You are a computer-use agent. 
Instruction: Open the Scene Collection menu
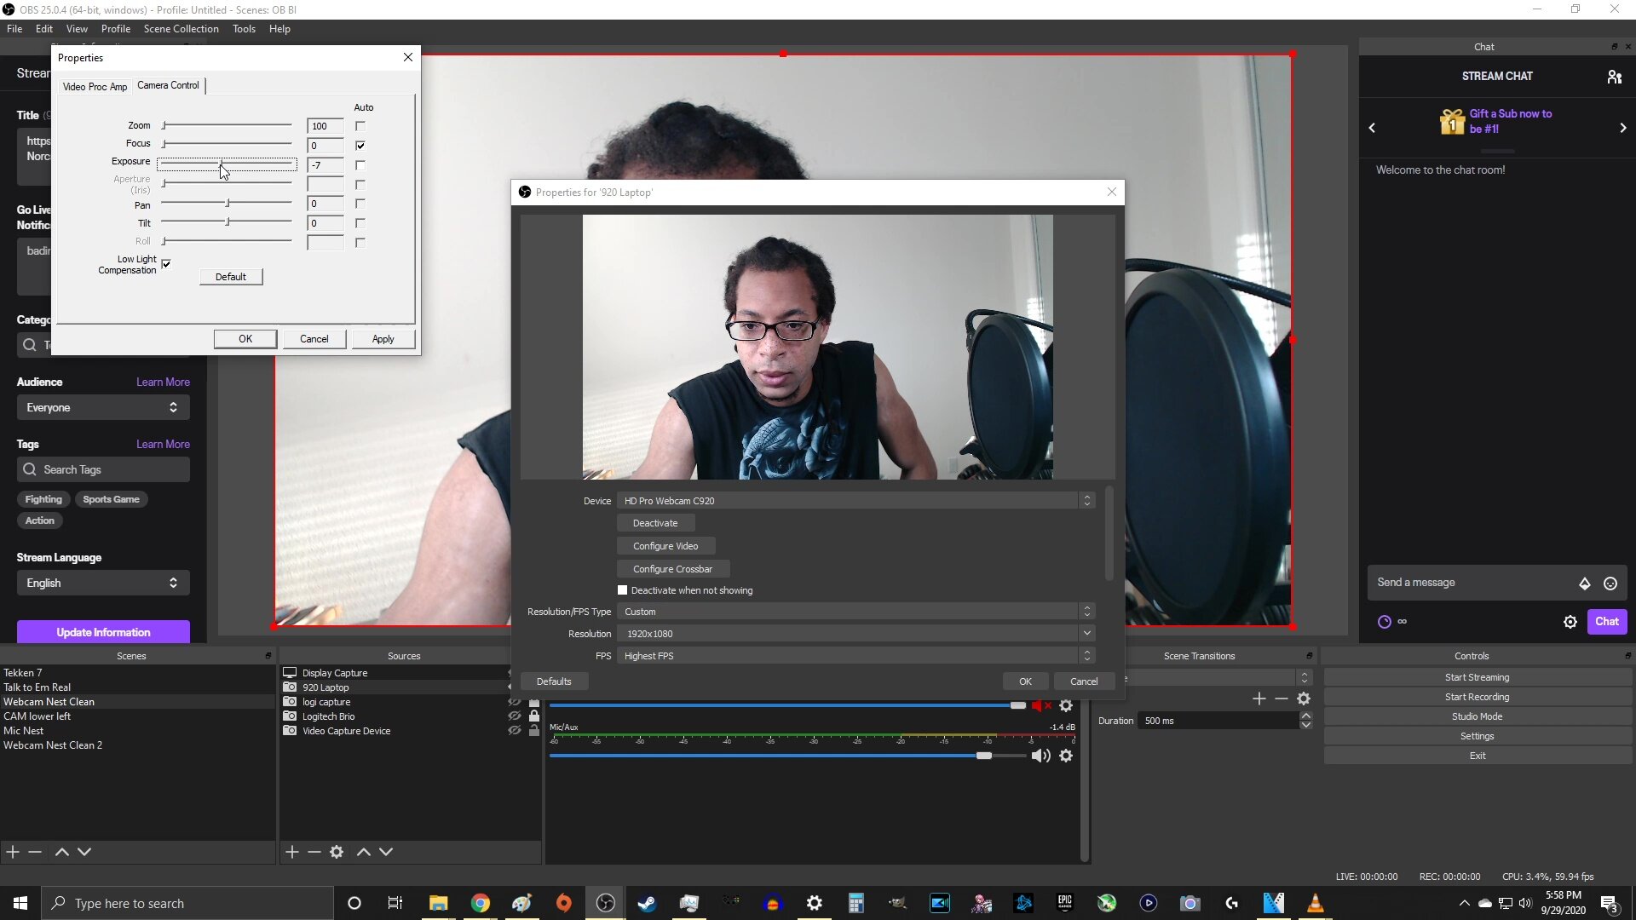click(x=181, y=29)
